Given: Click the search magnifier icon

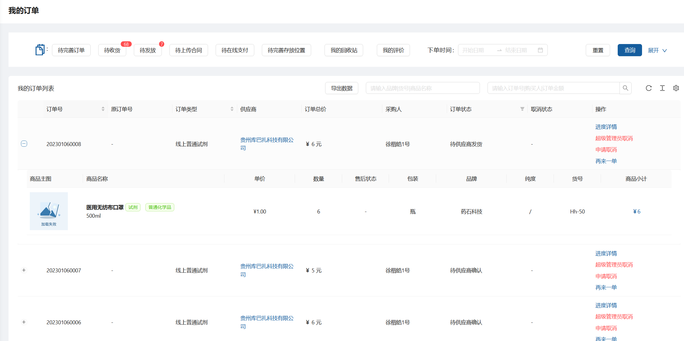Looking at the screenshot, I should click(x=625, y=88).
